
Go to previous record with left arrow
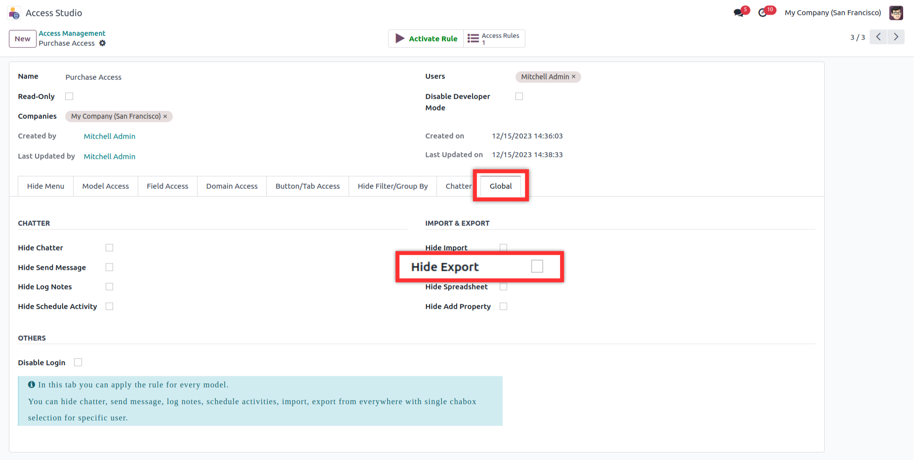coord(878,37)
